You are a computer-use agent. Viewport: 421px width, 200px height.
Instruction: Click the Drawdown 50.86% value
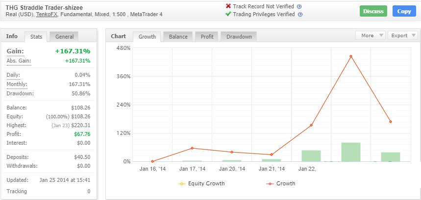click(80, 94)
